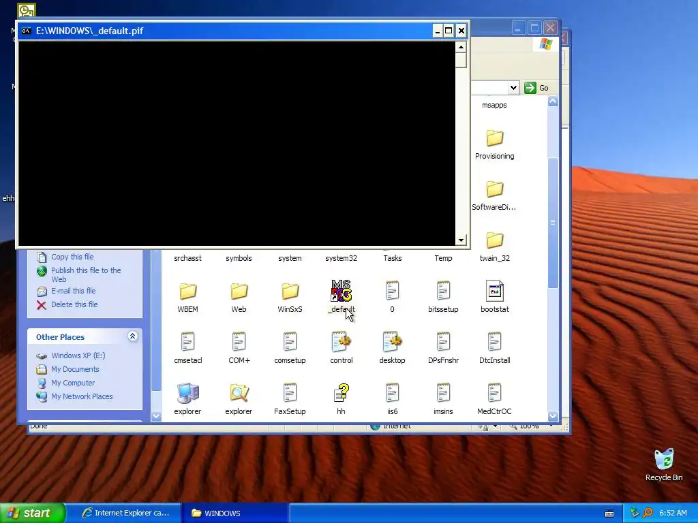Select the explorer application with computer icon
This screenshot has width=698, height=523.
click(x=187, y=393)
